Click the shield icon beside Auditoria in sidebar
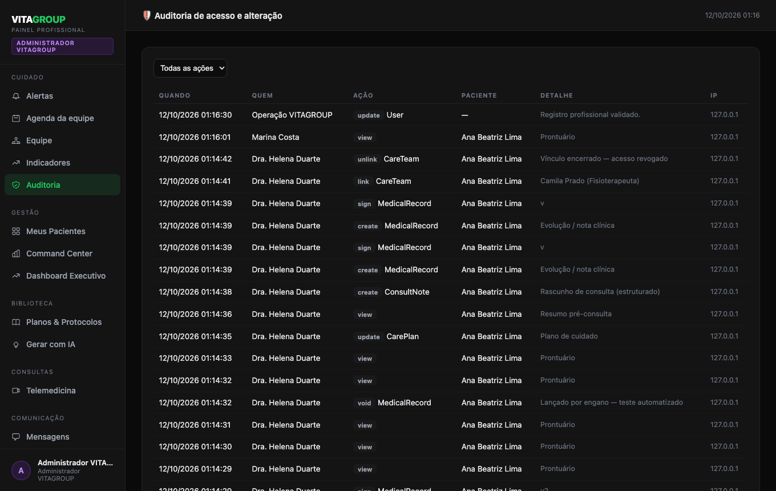The image size is (776, 491). coord(16,185)
